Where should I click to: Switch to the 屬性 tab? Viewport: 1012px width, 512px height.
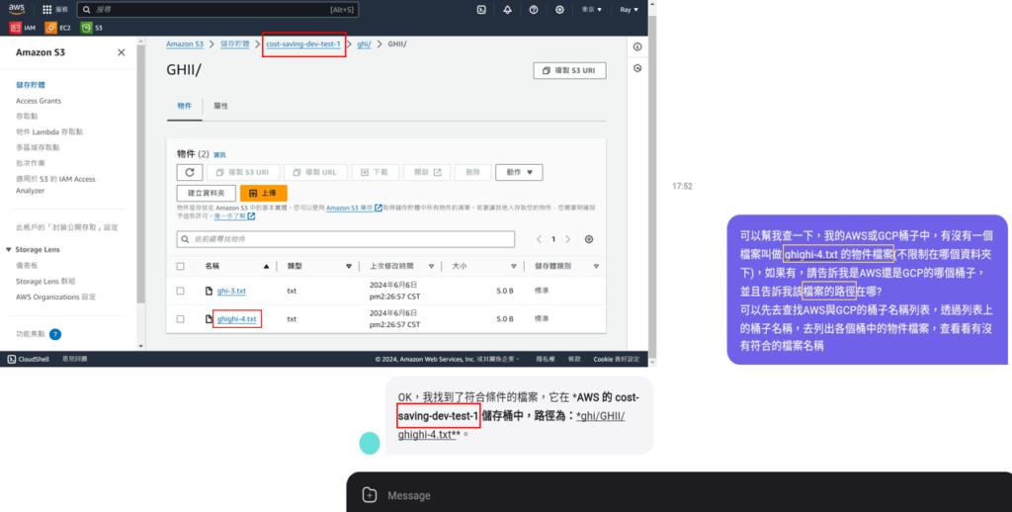pos(220,106)
